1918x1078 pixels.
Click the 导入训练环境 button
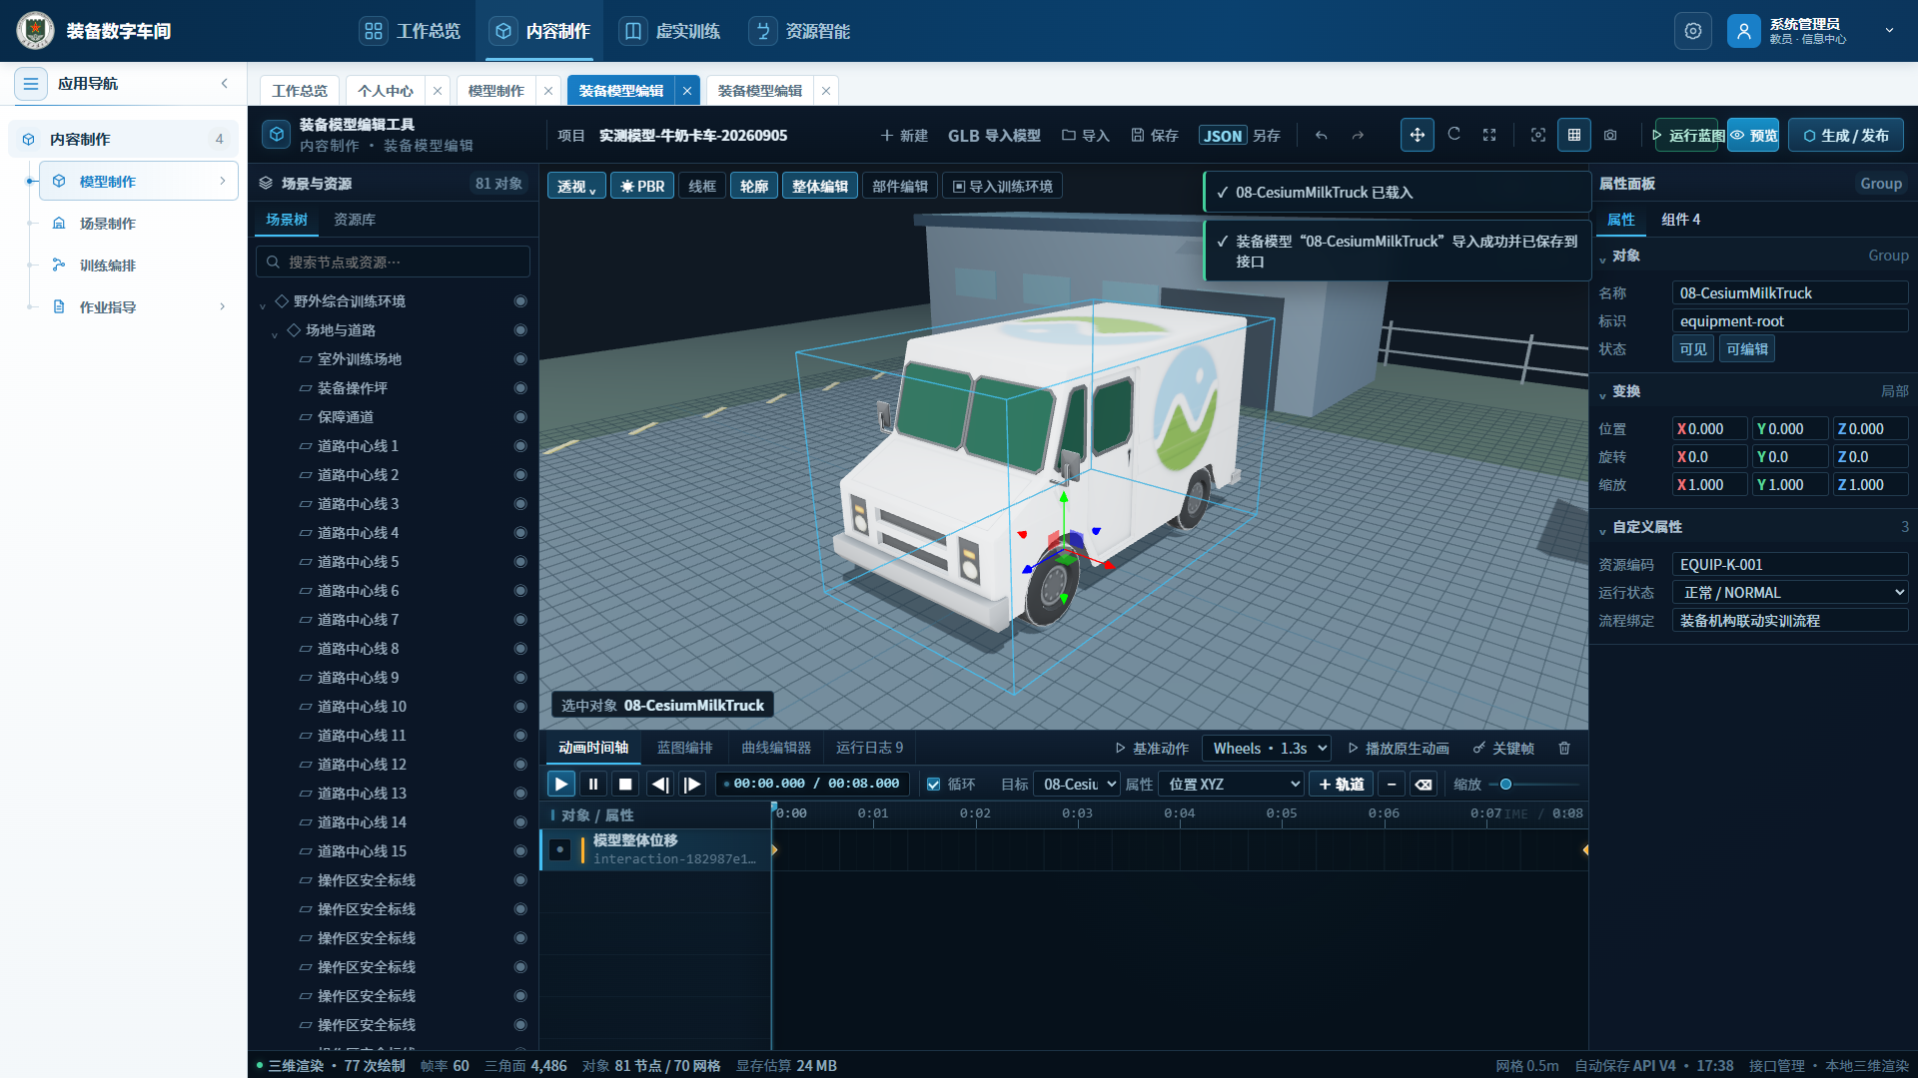point(1003,187)
